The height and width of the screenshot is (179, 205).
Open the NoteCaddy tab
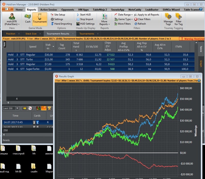pyautogui.click(x=135, y=10)
